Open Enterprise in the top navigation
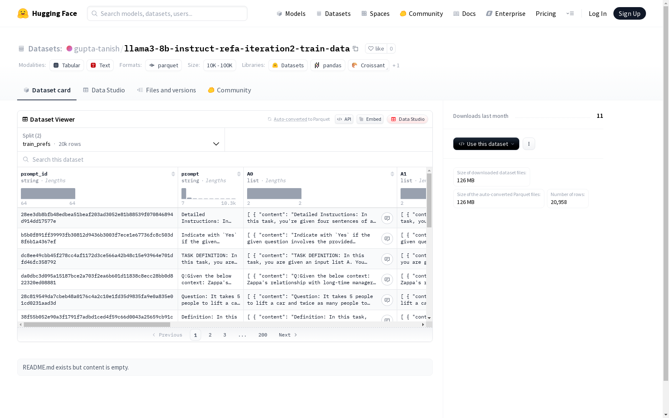Image resolution: width=669 pixels, height=418 pixels. pyautogui.click(x=506, y=13)
